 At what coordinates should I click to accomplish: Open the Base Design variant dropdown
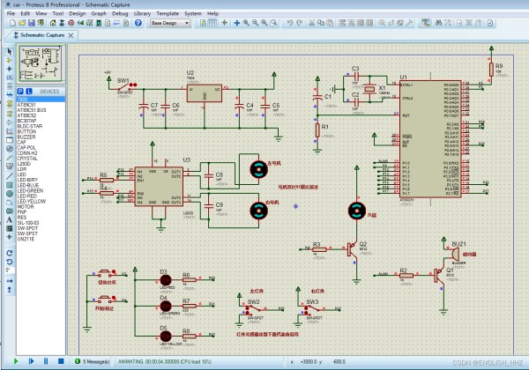click(x=170, y=23)
